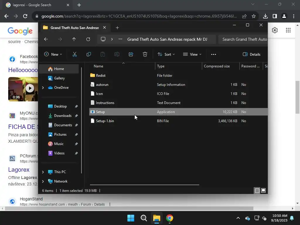Click the Copy icon in File Explorer toolbar

tap(88, 54)
